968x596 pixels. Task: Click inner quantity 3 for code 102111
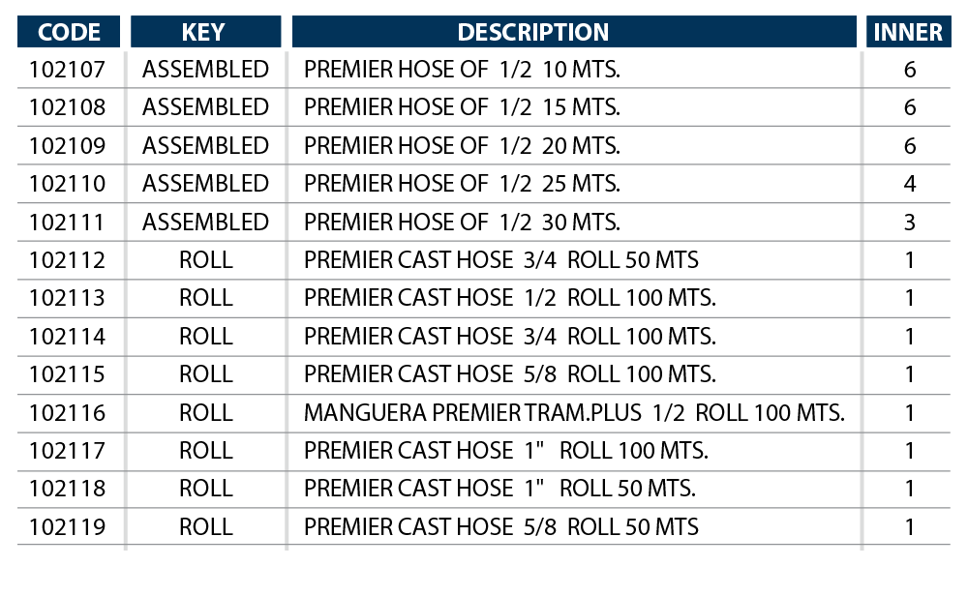tap(909, 223)
